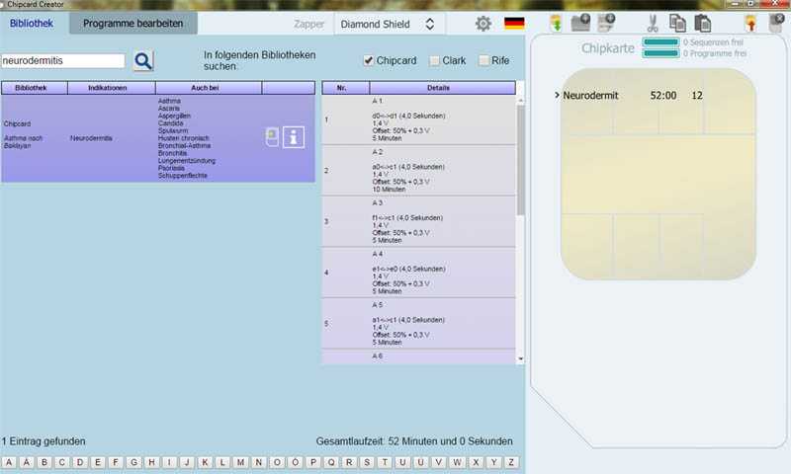Enable the Clark library checkbox

[434, 61]
